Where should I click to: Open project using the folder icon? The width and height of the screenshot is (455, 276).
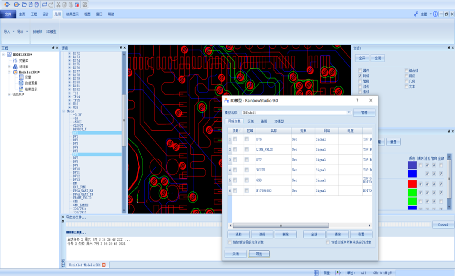point(24,5)
